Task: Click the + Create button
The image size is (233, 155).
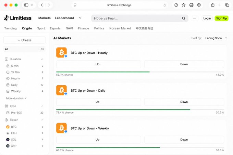Action: (25, 40)
